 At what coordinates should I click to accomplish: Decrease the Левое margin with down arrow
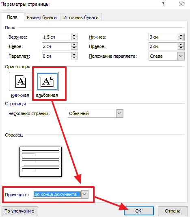point(74,48)
